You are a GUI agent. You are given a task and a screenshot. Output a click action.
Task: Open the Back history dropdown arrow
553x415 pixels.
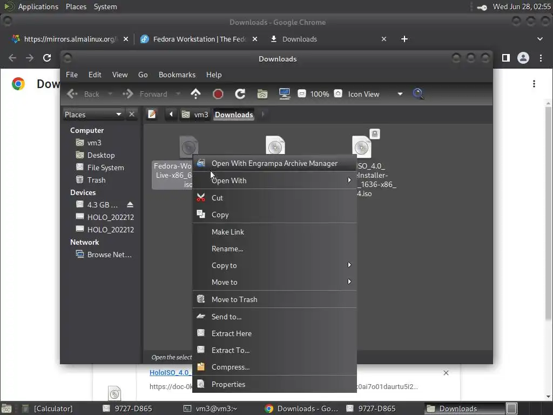(110, 94)
